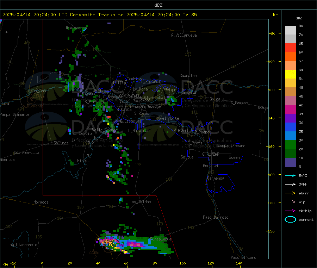Click the Guadales map label
The width and height of the screenshot is (317, 268).
tap(188, 76)
